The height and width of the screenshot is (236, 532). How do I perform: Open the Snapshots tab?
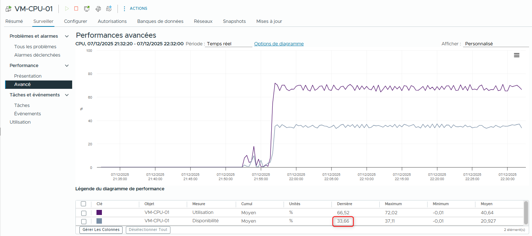point(234,21)
